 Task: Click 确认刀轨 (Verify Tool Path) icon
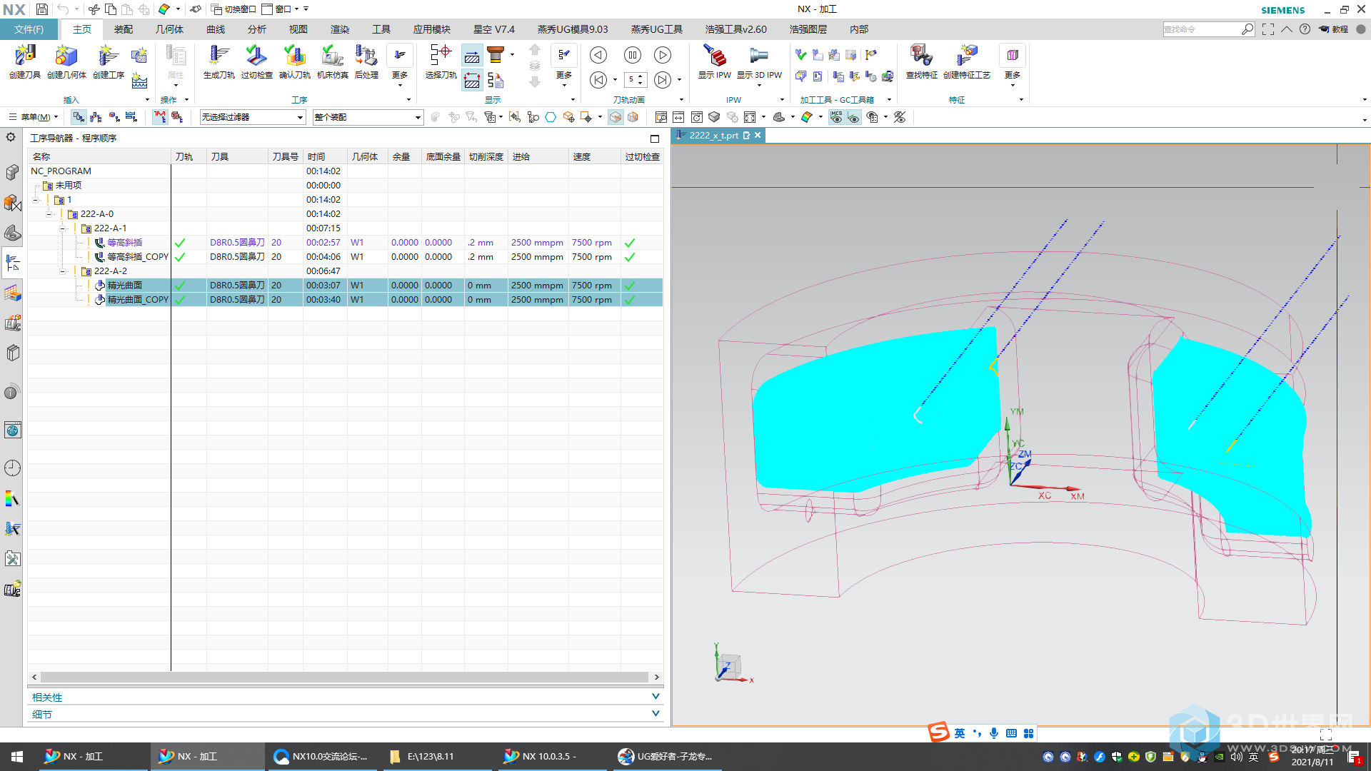tap(294, 61)
